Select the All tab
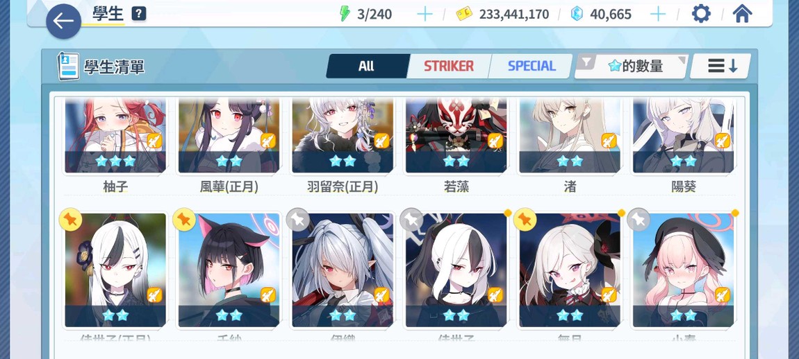799x359 pixels. pyautogui.click(x=366, y=66)
